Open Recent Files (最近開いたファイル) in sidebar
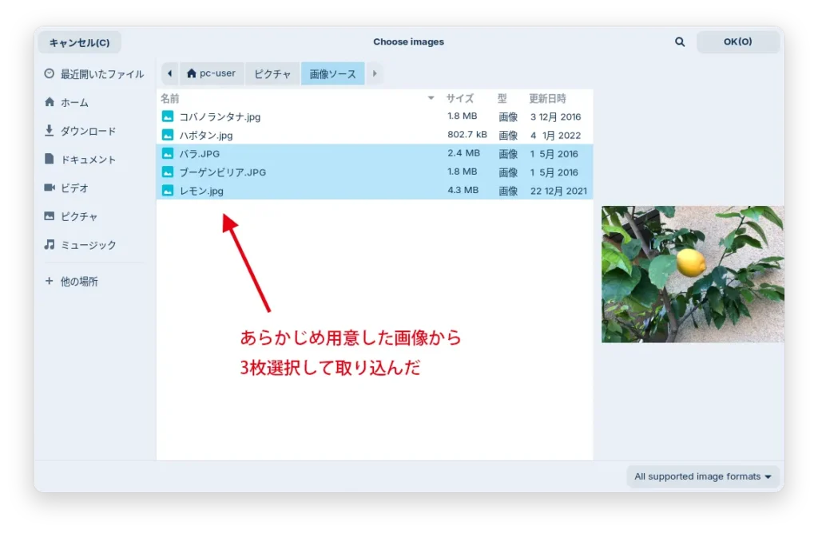 click(93, 74)
